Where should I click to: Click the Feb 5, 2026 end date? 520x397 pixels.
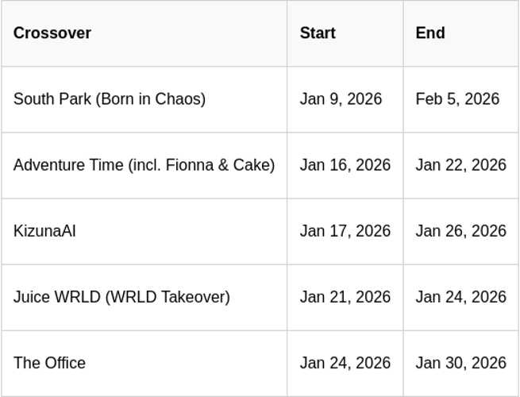point(457,99)
